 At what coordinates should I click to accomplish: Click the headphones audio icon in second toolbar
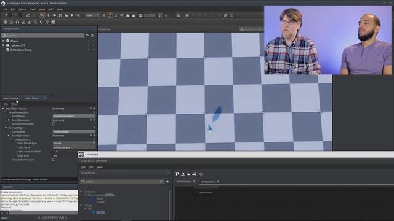[17, 22]
